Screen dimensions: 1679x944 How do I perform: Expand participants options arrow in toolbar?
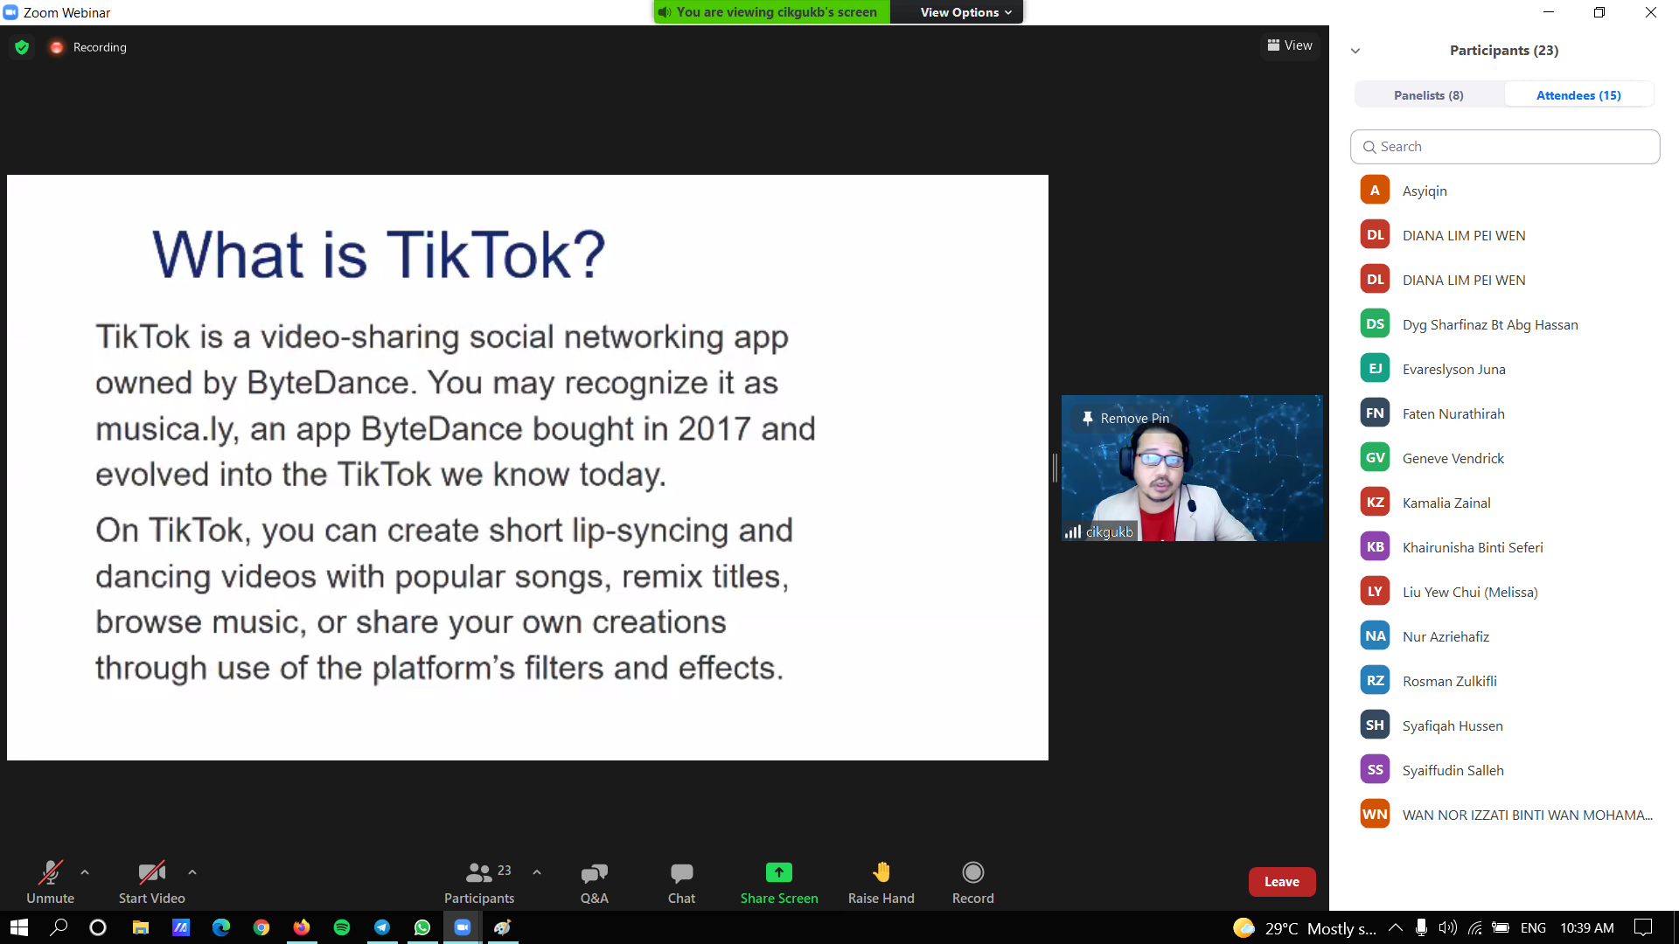tap(537, 871)
